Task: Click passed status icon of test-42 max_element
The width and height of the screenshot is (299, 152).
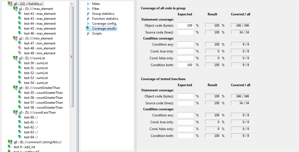Action: (x=20, y=13)
